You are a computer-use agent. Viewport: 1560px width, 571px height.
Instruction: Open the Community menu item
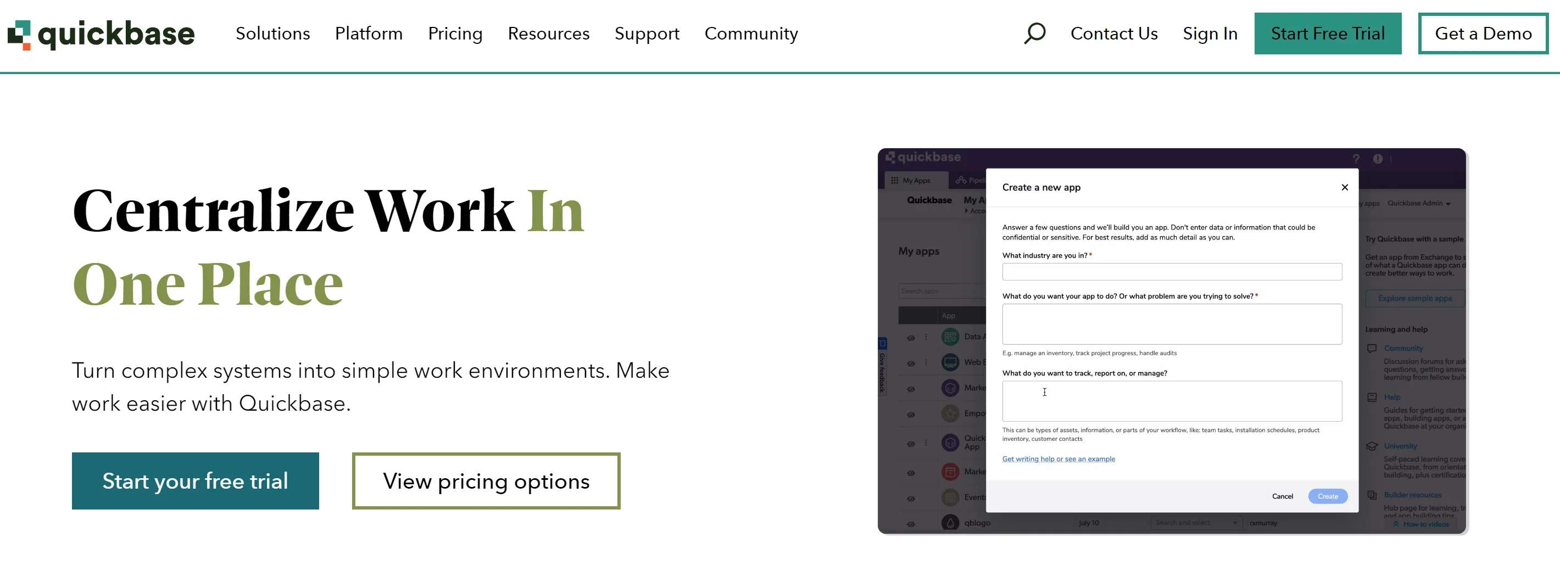click(x=751, y=33)
